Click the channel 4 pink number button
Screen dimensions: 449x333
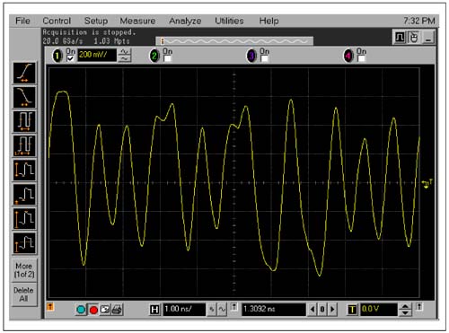(x=348, y=56)
